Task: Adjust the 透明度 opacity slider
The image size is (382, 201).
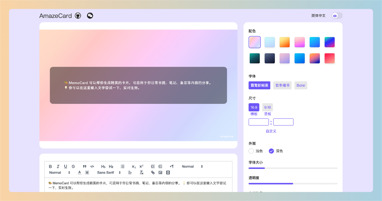Action: [x=293, y=183]
